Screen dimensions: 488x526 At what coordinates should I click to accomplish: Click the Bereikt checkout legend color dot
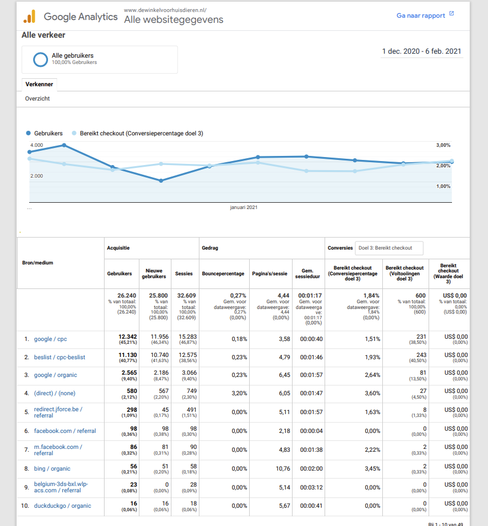pyautogui.click(x=74, y=133)
